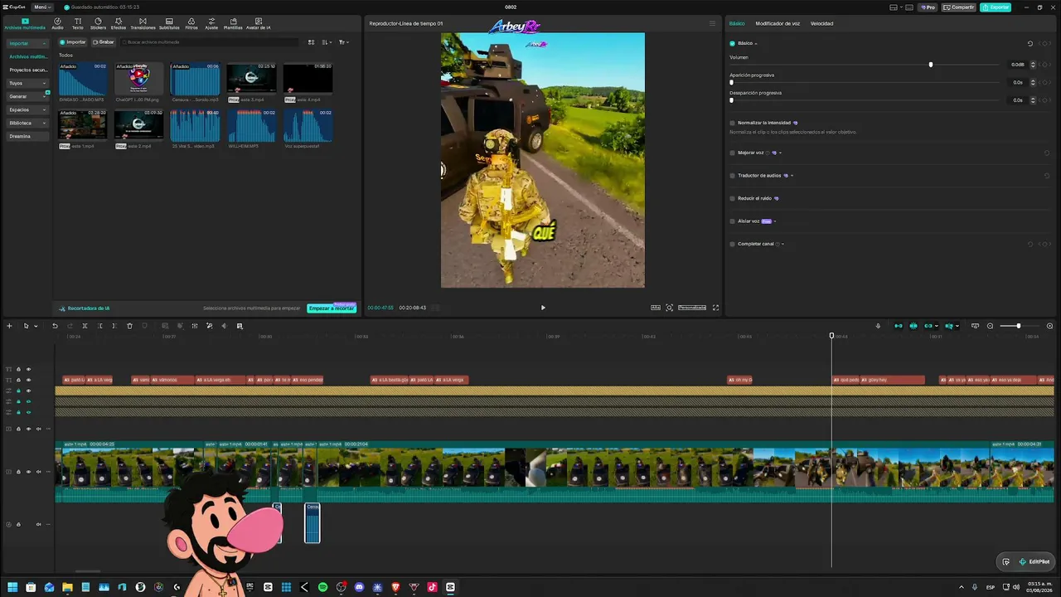Open the Ajuste panel
Viewport: 1061px width, 597px height.
(211, 23)
